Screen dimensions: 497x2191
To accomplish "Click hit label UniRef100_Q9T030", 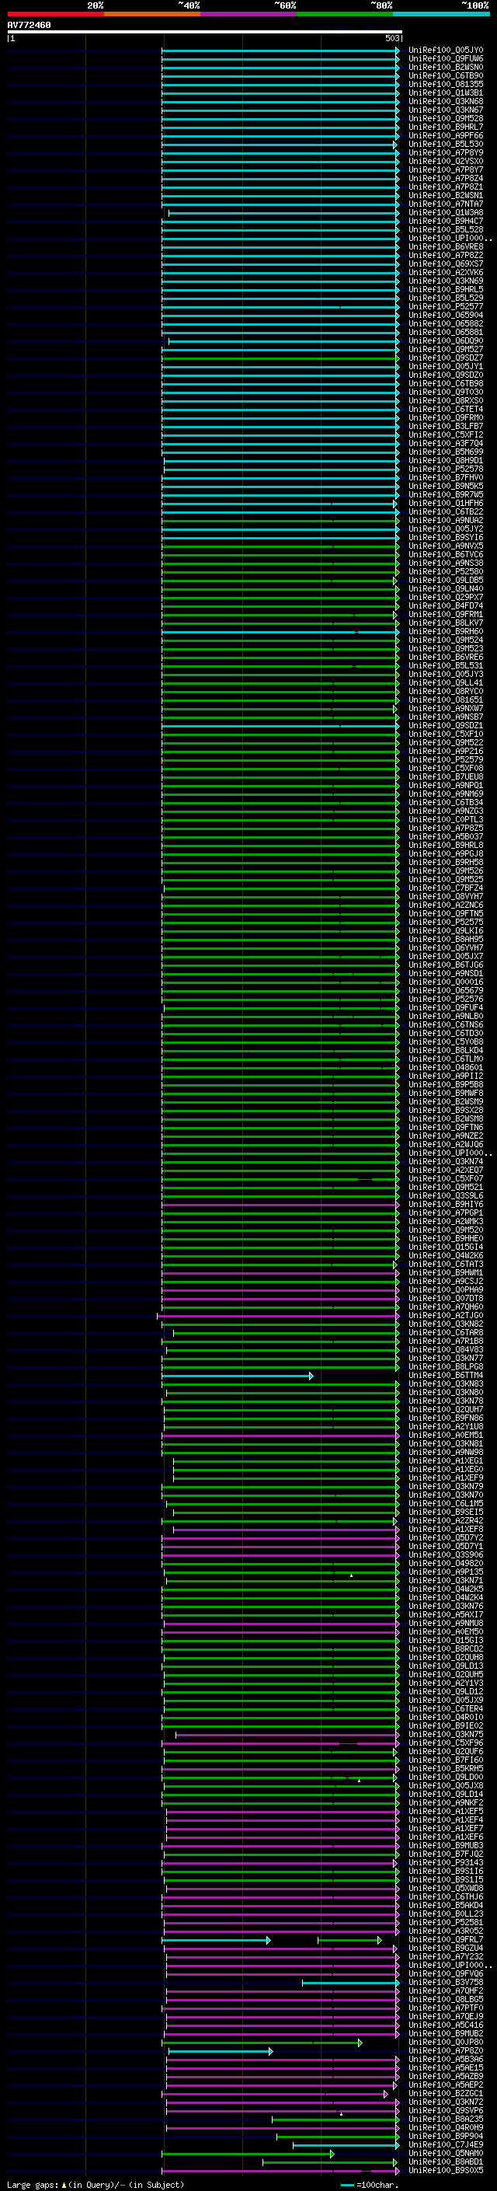I will point(445,392).
